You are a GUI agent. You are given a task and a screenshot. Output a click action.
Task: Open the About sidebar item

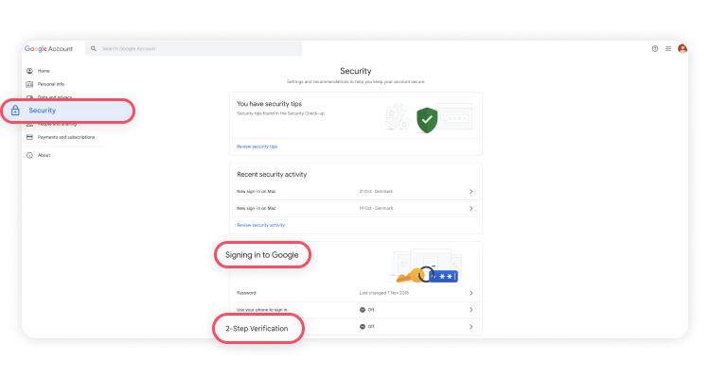click(x=39, y=155)
